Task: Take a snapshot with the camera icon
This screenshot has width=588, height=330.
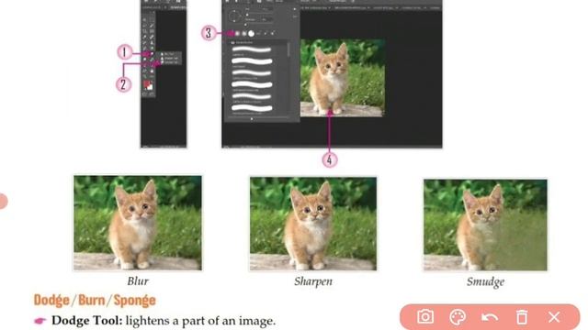Action: click(x=425, y=317)
